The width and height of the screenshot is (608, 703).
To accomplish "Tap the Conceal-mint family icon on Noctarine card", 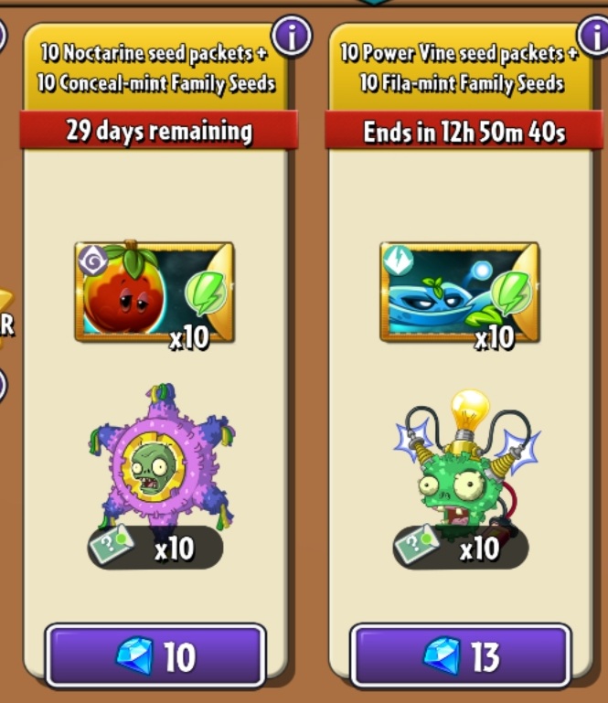I will pyautogui.click(x=93, y=260).
